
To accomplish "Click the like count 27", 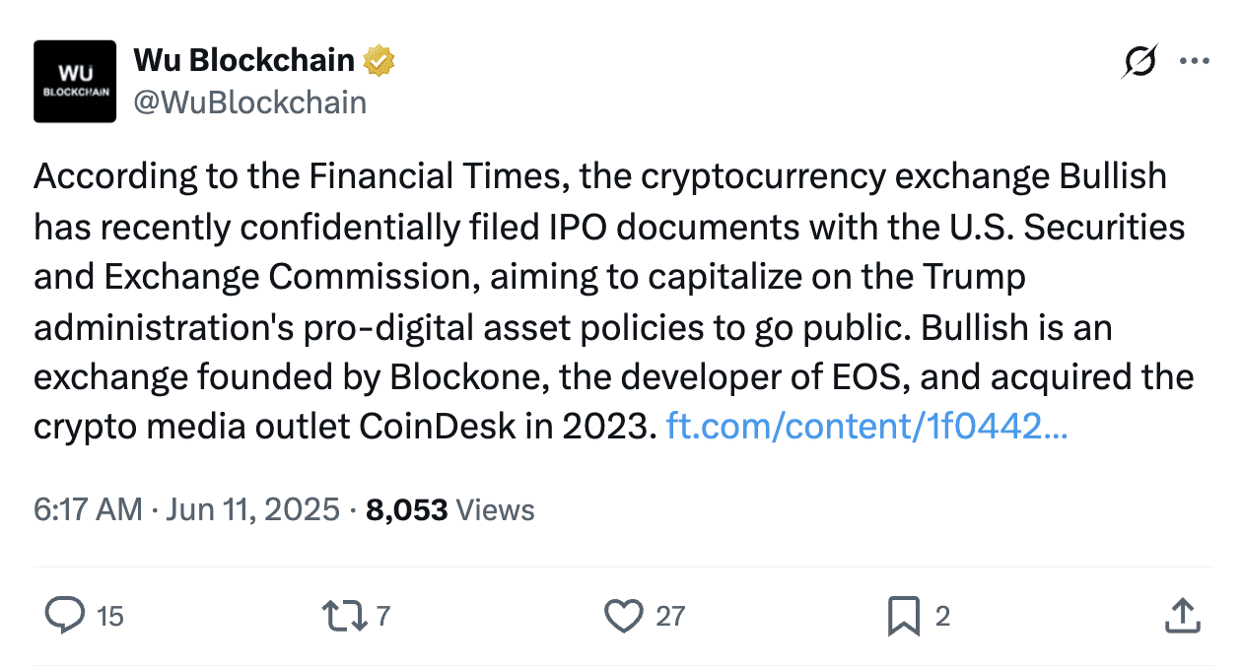I will [x=670, y=617].
